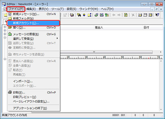Image resolution: width=165 pixels, height=119 pixels.
Task: Select the first window layout icon
Action: pyautogui.click(x=140, y=15)
